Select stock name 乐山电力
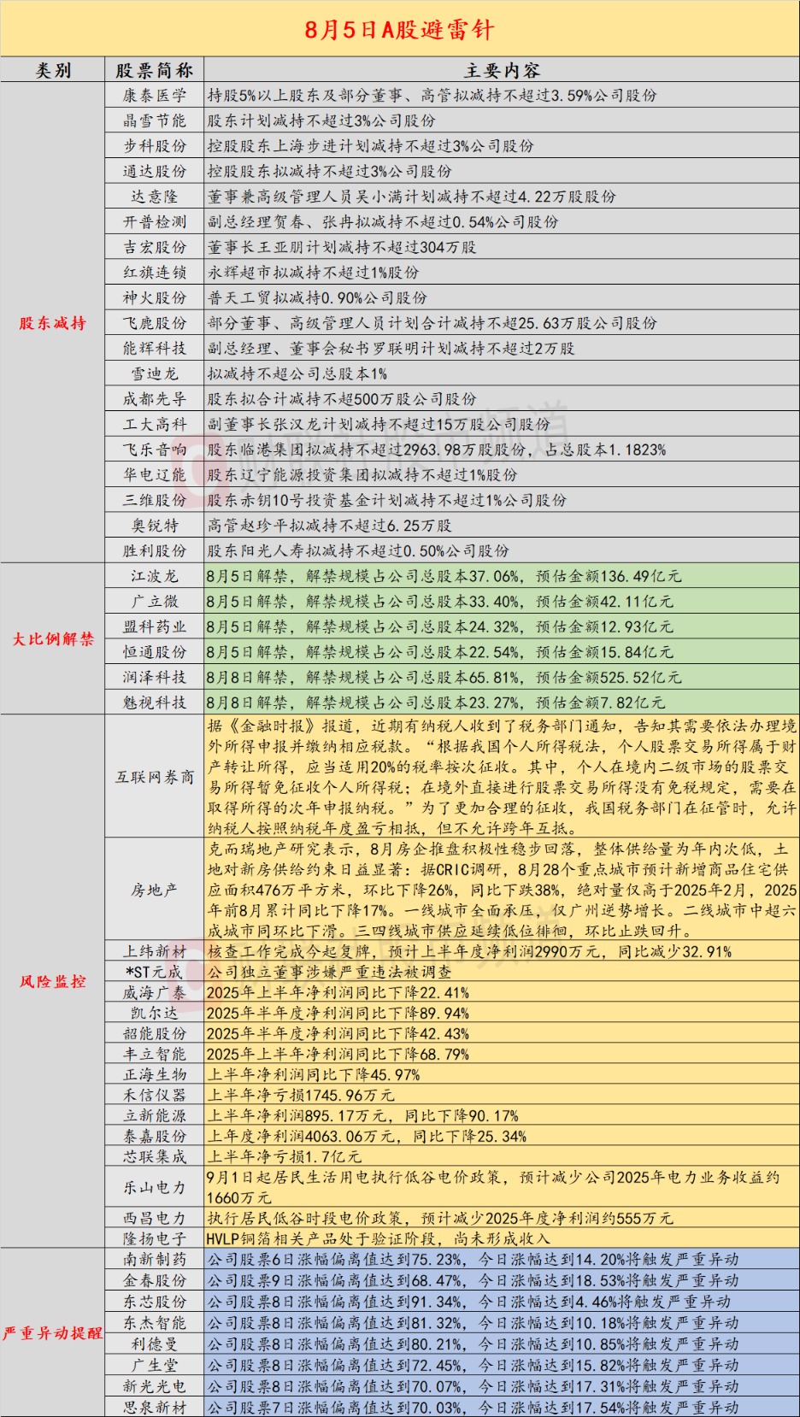The width and height of the screenshot is (800, 1417). (155, 1187)
